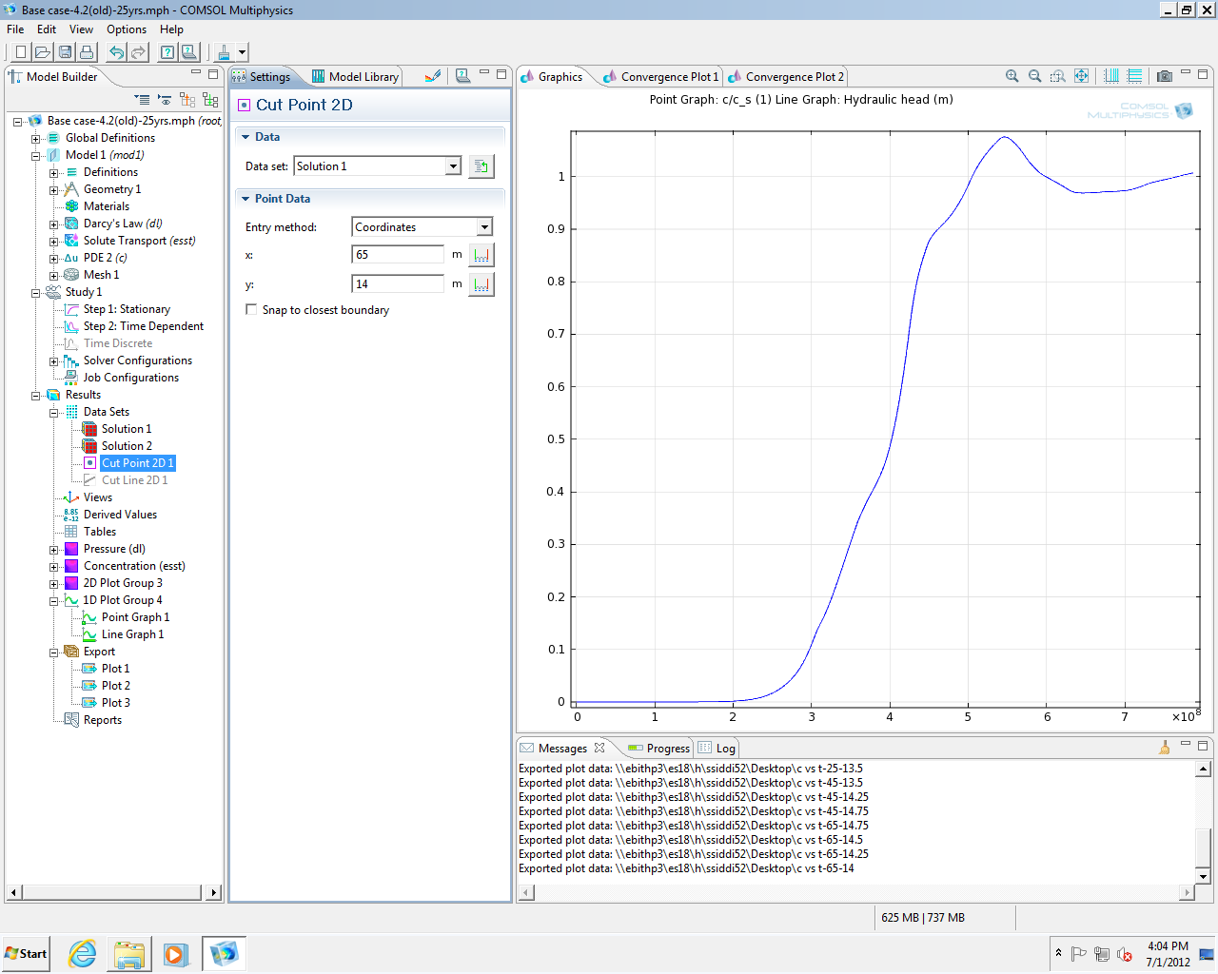Screen dimensions: 1218x974
Task: Enable Snap to closest boundary checkbox
Action: click(x=251, y=310)
